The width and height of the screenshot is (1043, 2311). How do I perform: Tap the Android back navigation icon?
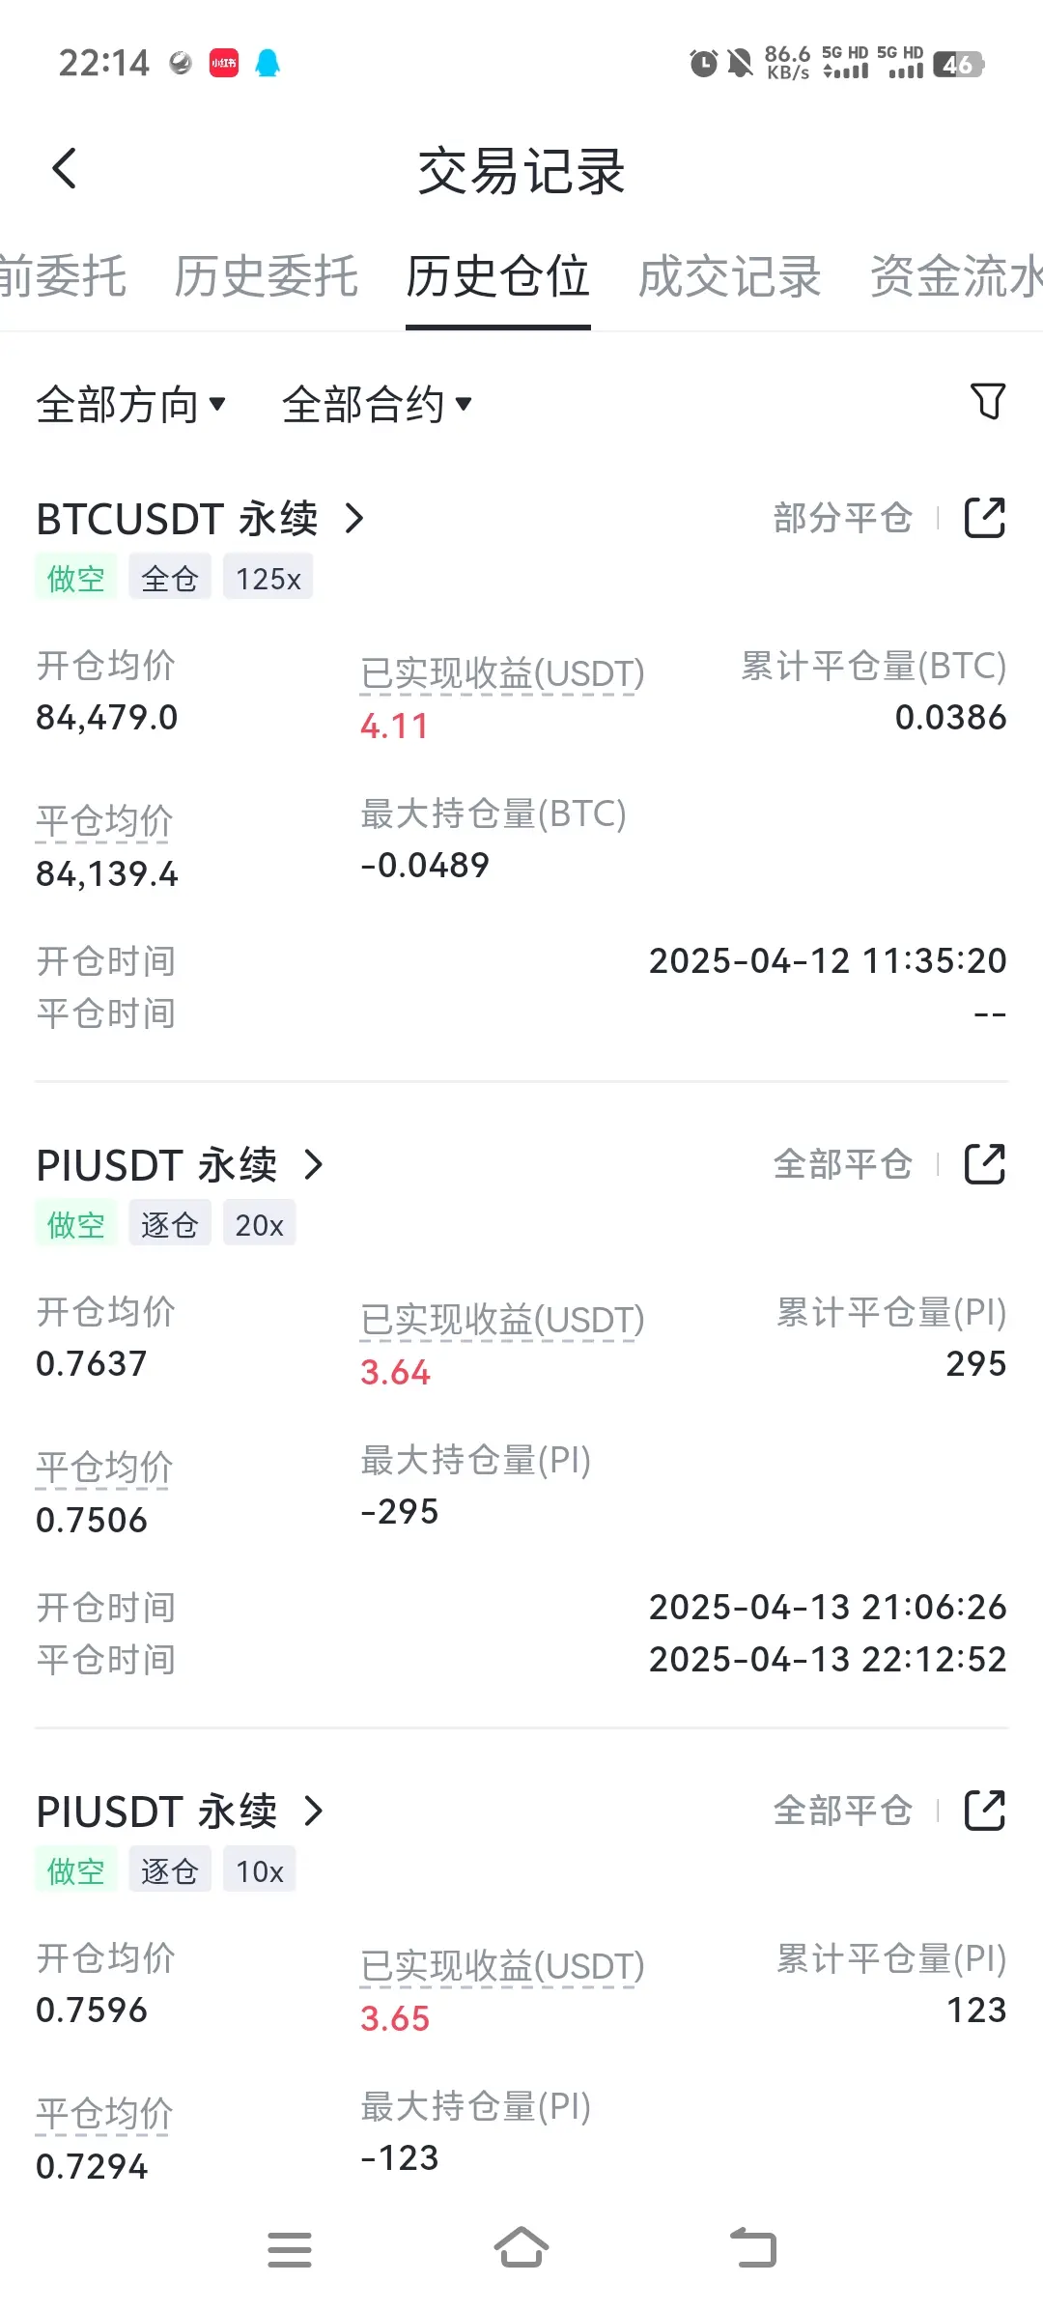753,2248
